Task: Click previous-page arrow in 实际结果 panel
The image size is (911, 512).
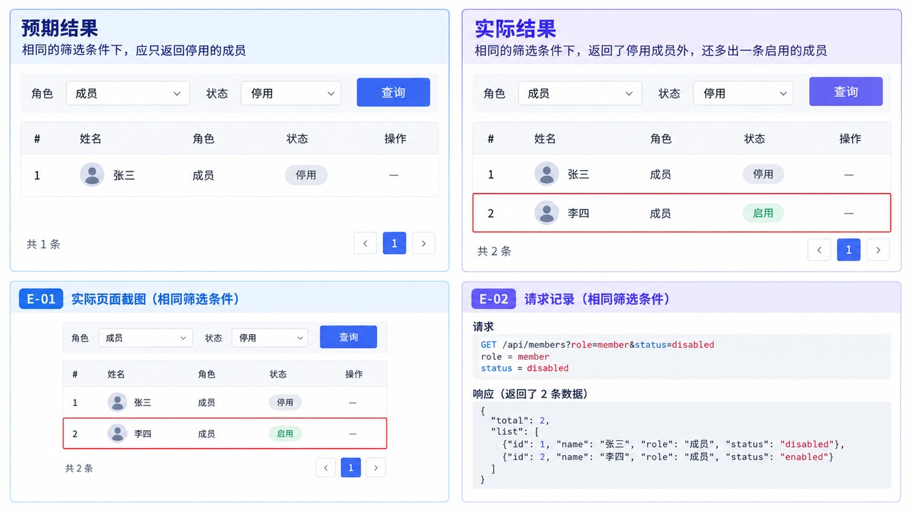Action: coord(819,250)
